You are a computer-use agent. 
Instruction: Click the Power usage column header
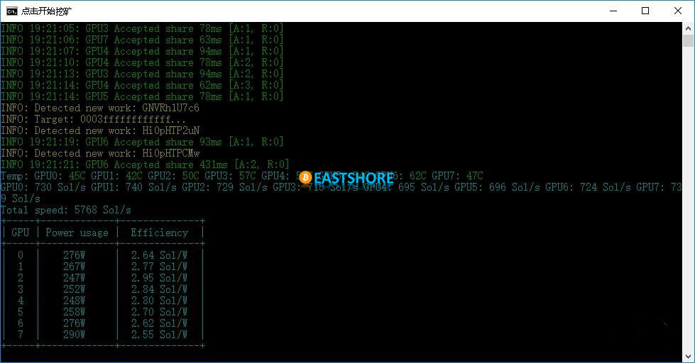tap(77, 233)
